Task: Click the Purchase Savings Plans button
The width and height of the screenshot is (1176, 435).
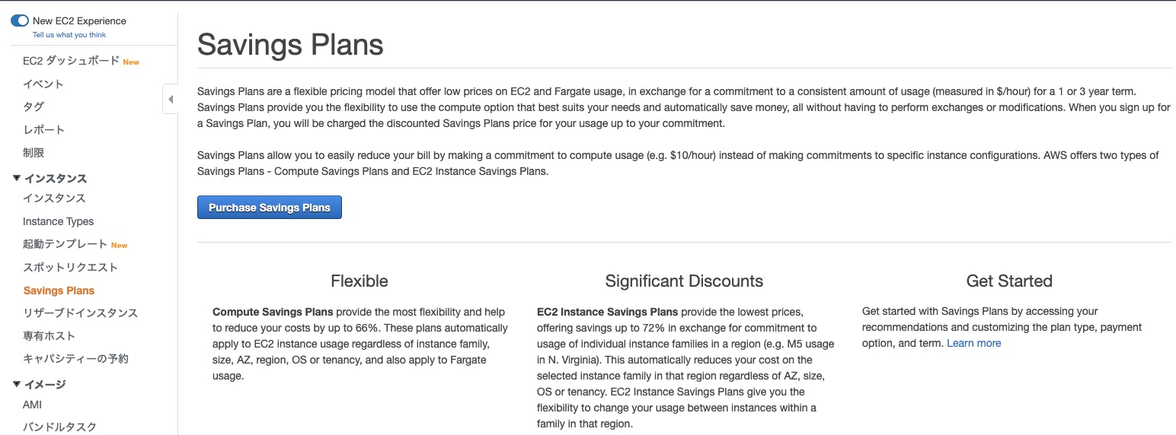Action: (x=269, y=208)
